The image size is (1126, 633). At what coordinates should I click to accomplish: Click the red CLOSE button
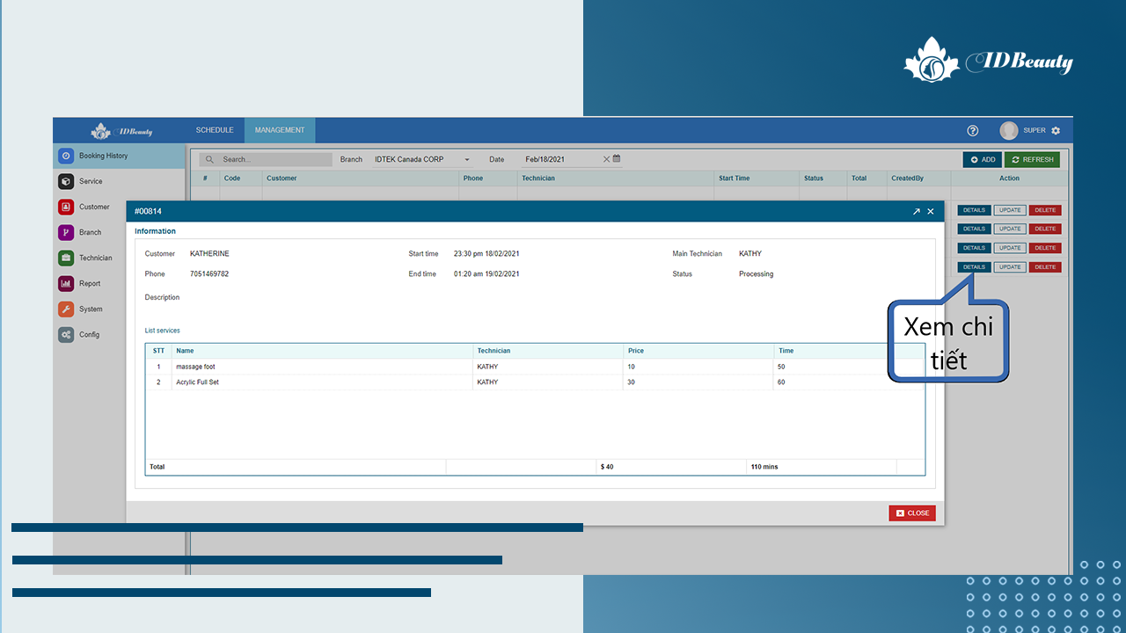coord(912,513)
